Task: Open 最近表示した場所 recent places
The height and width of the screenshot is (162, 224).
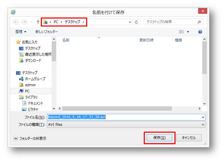Action: [x=35, y=54]
